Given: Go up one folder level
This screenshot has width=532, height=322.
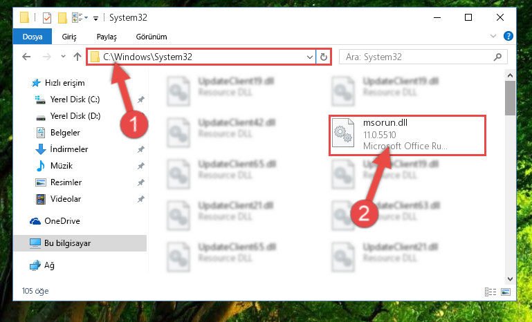Looking at the screenshot, I should (77, 57).
